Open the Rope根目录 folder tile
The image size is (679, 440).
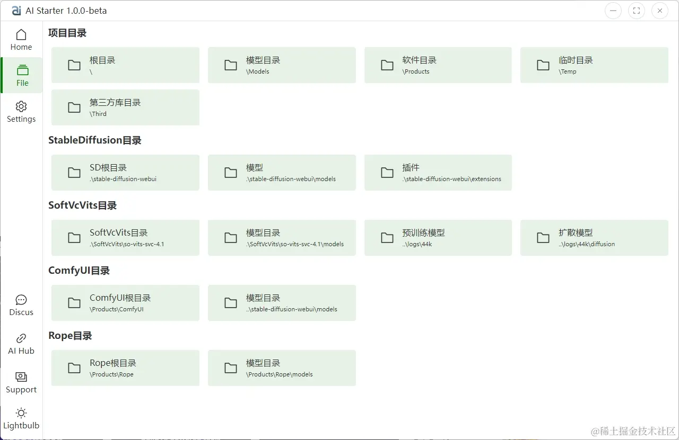(125, 367)
